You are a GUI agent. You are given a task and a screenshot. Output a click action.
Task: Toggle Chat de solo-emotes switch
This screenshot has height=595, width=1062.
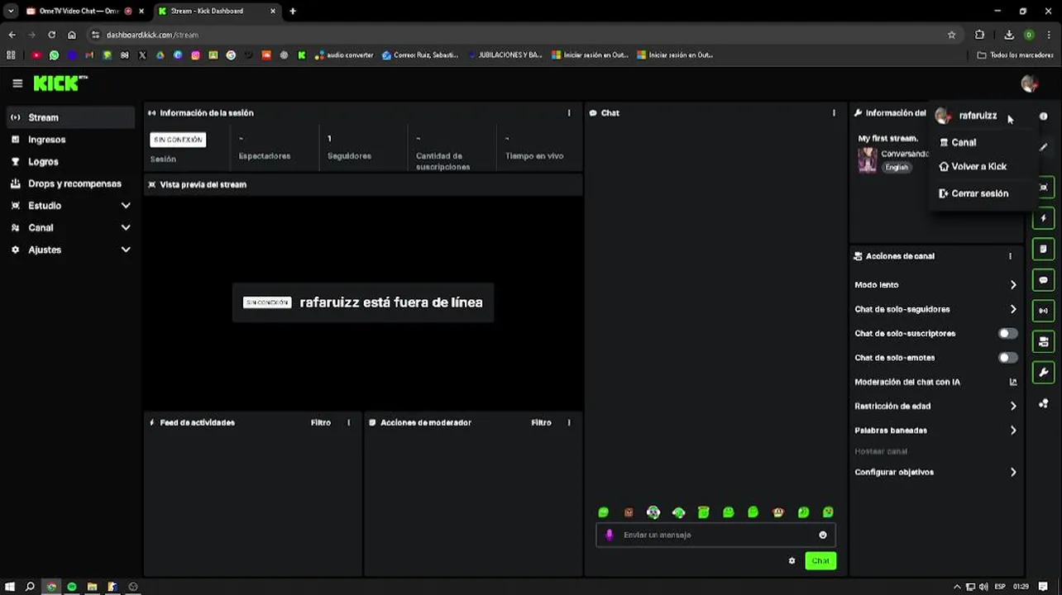[1007, 358]
